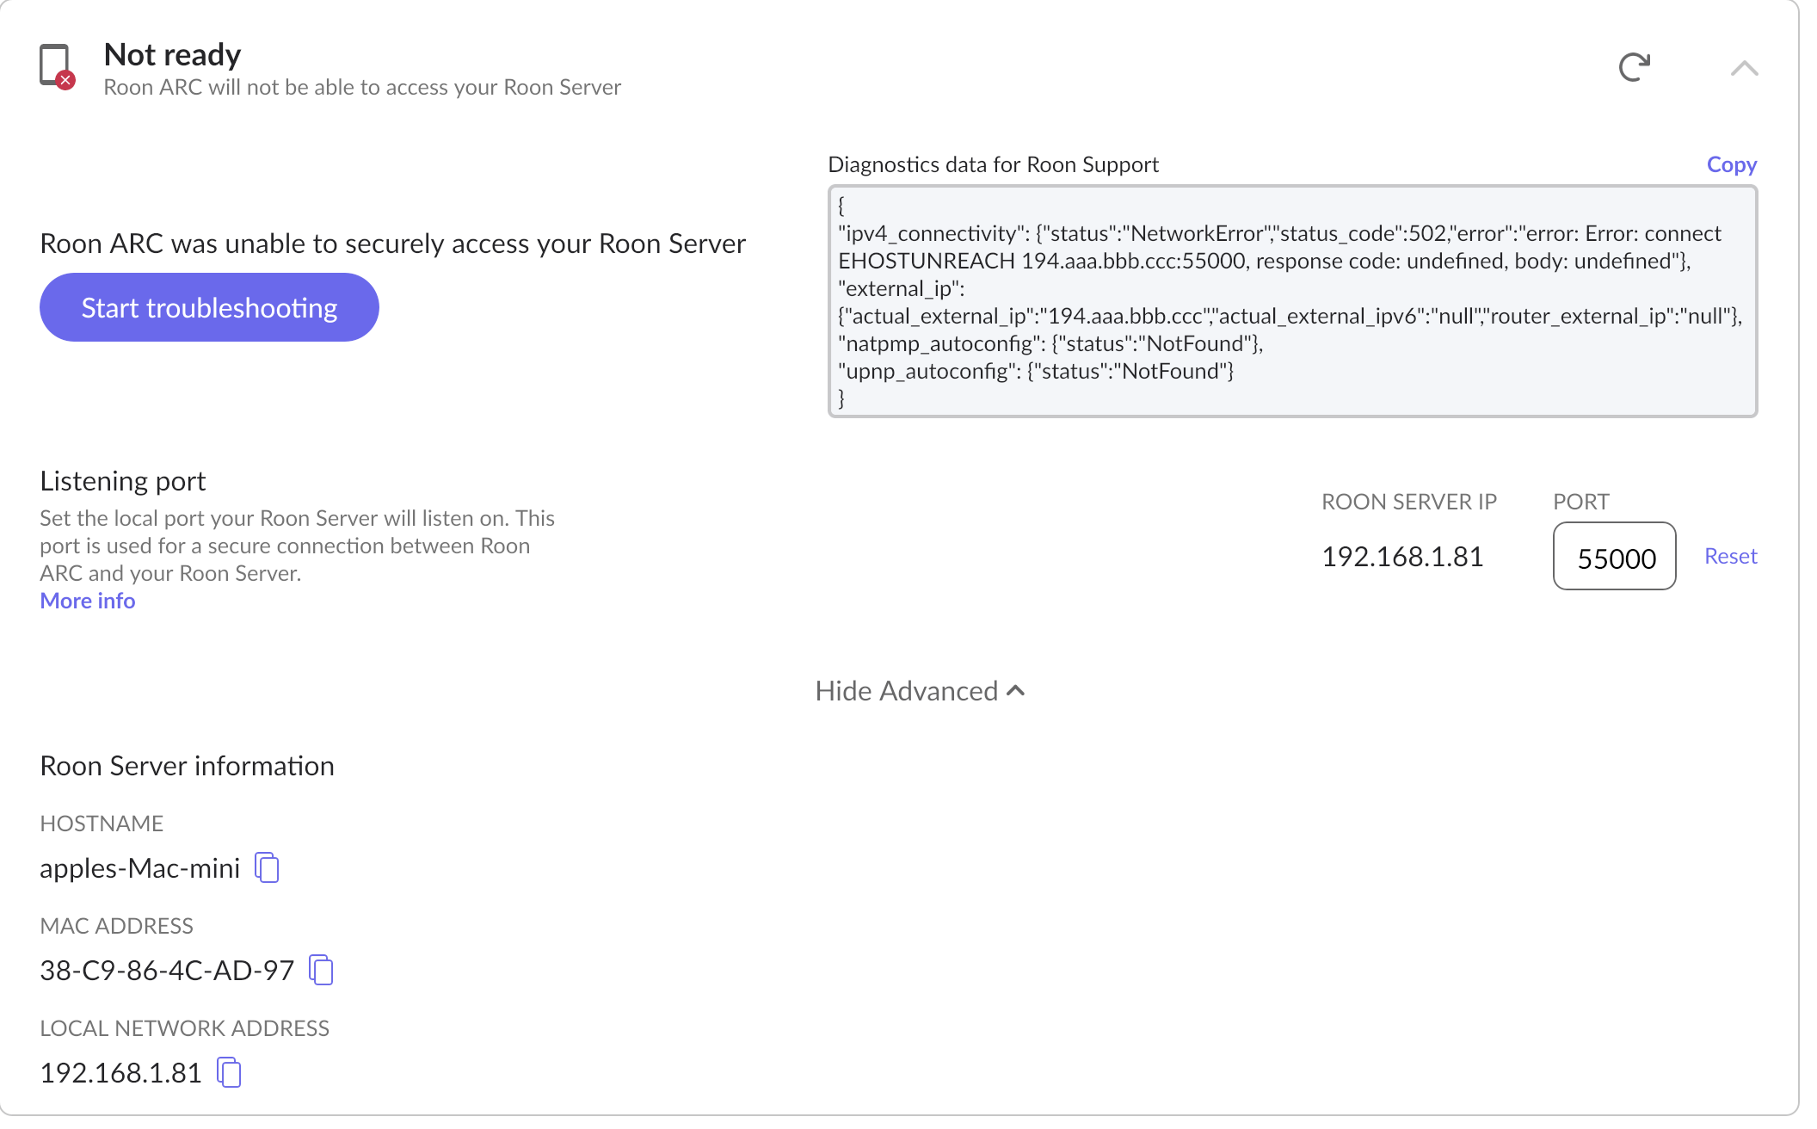The width and height of the screenshot is (1817, 1129).
Task: Click the Listening port heading
Action: pos(123,480)
